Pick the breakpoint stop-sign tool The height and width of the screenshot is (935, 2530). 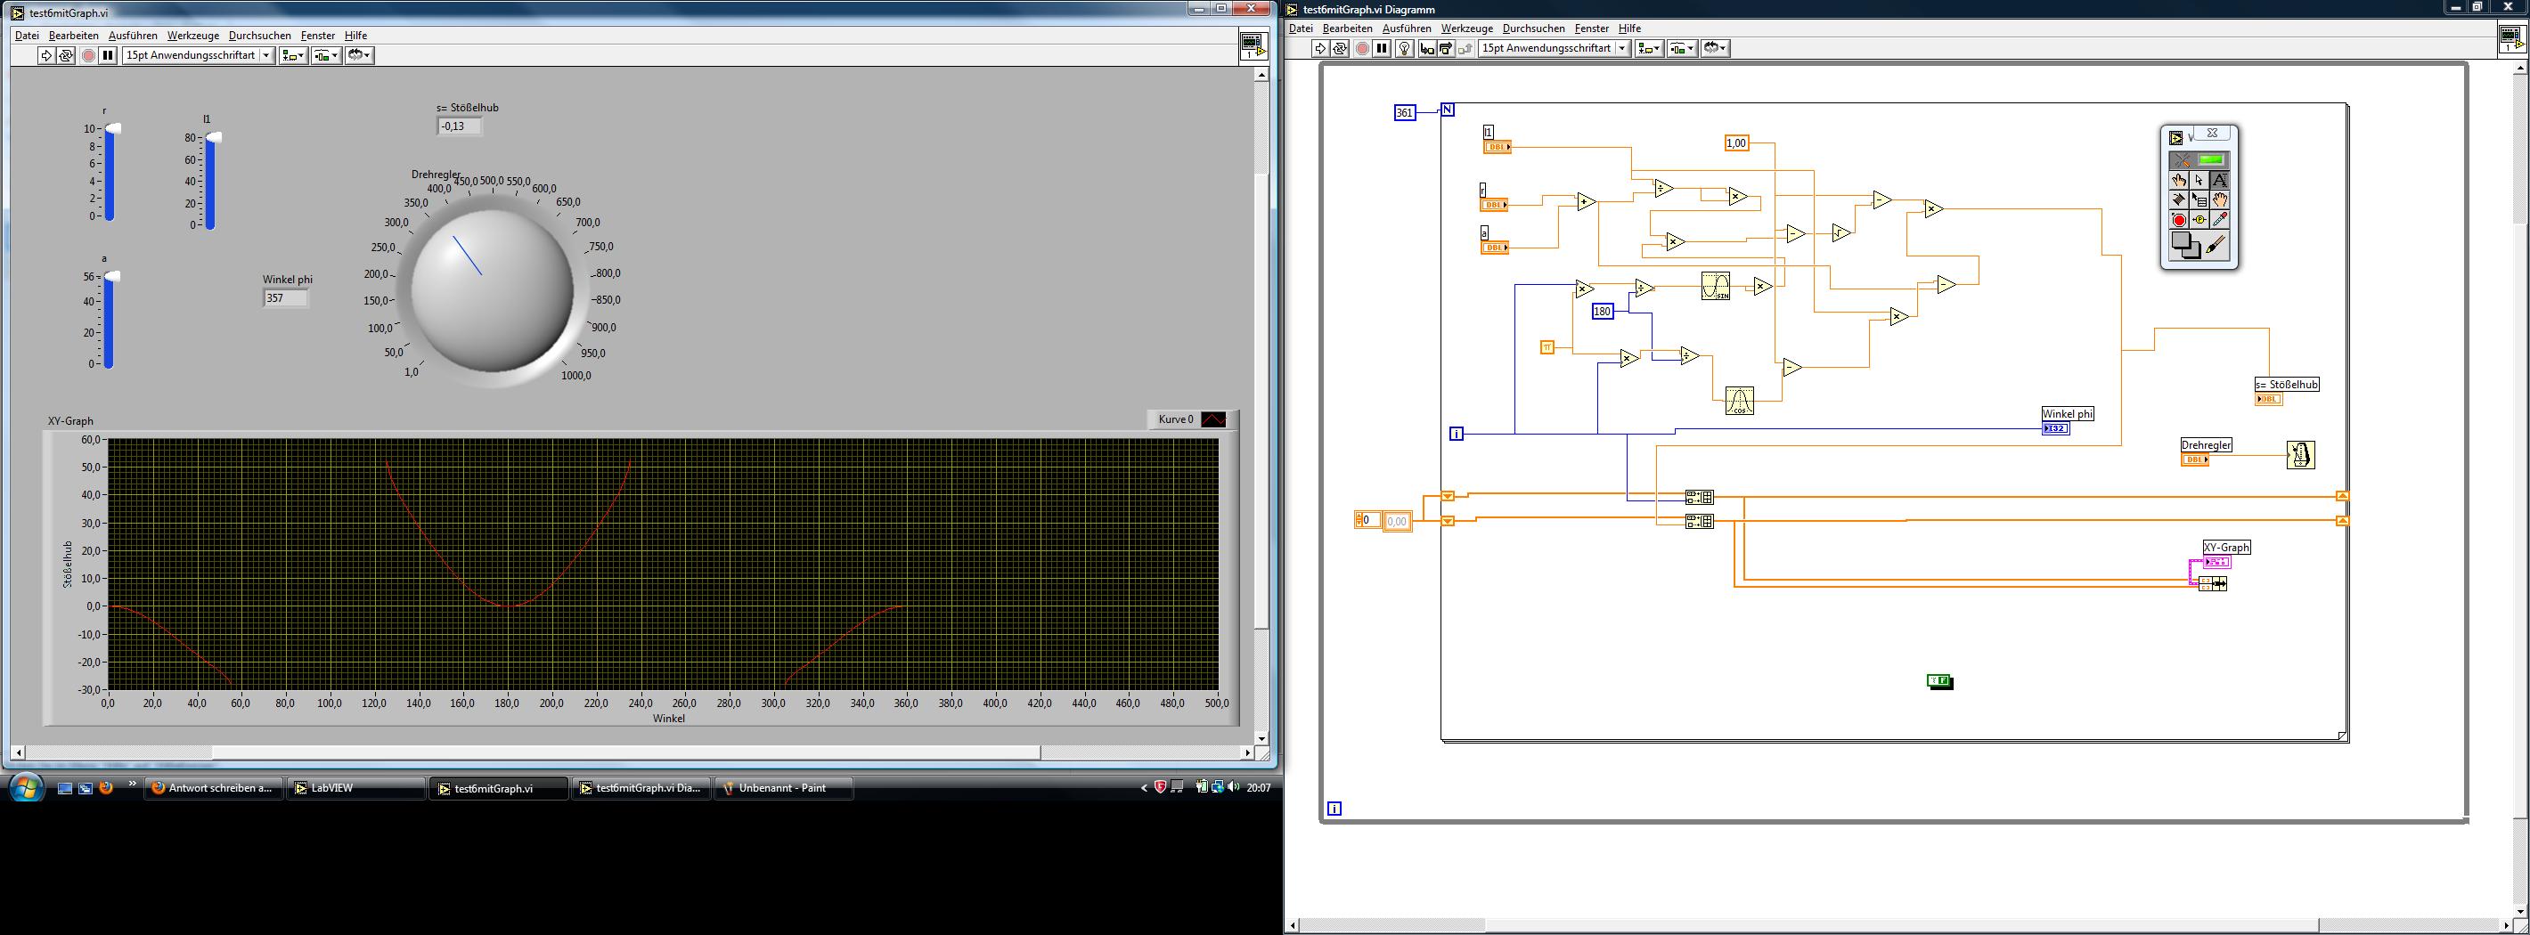tap(2178, 220)
